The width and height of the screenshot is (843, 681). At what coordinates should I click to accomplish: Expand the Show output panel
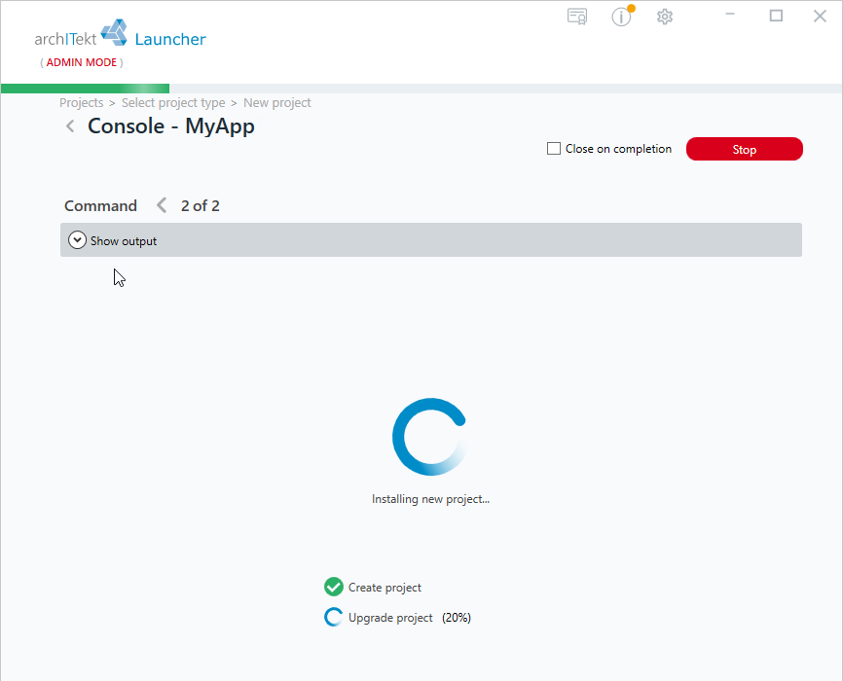(430, 239)
